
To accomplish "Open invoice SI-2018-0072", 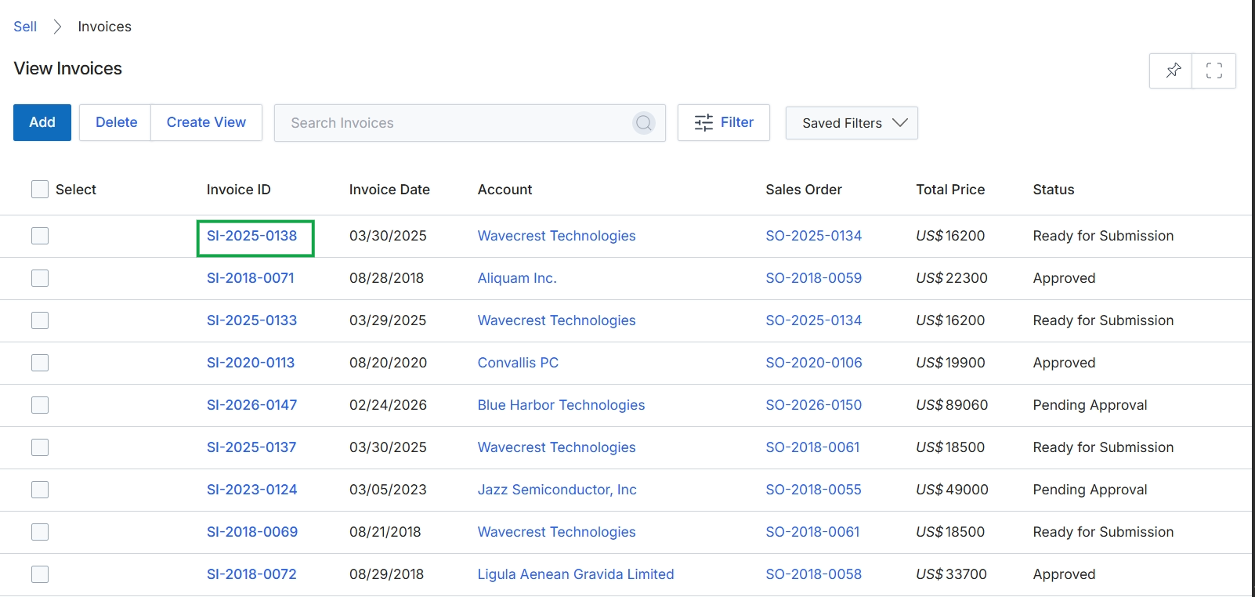I will click(251, 574).
